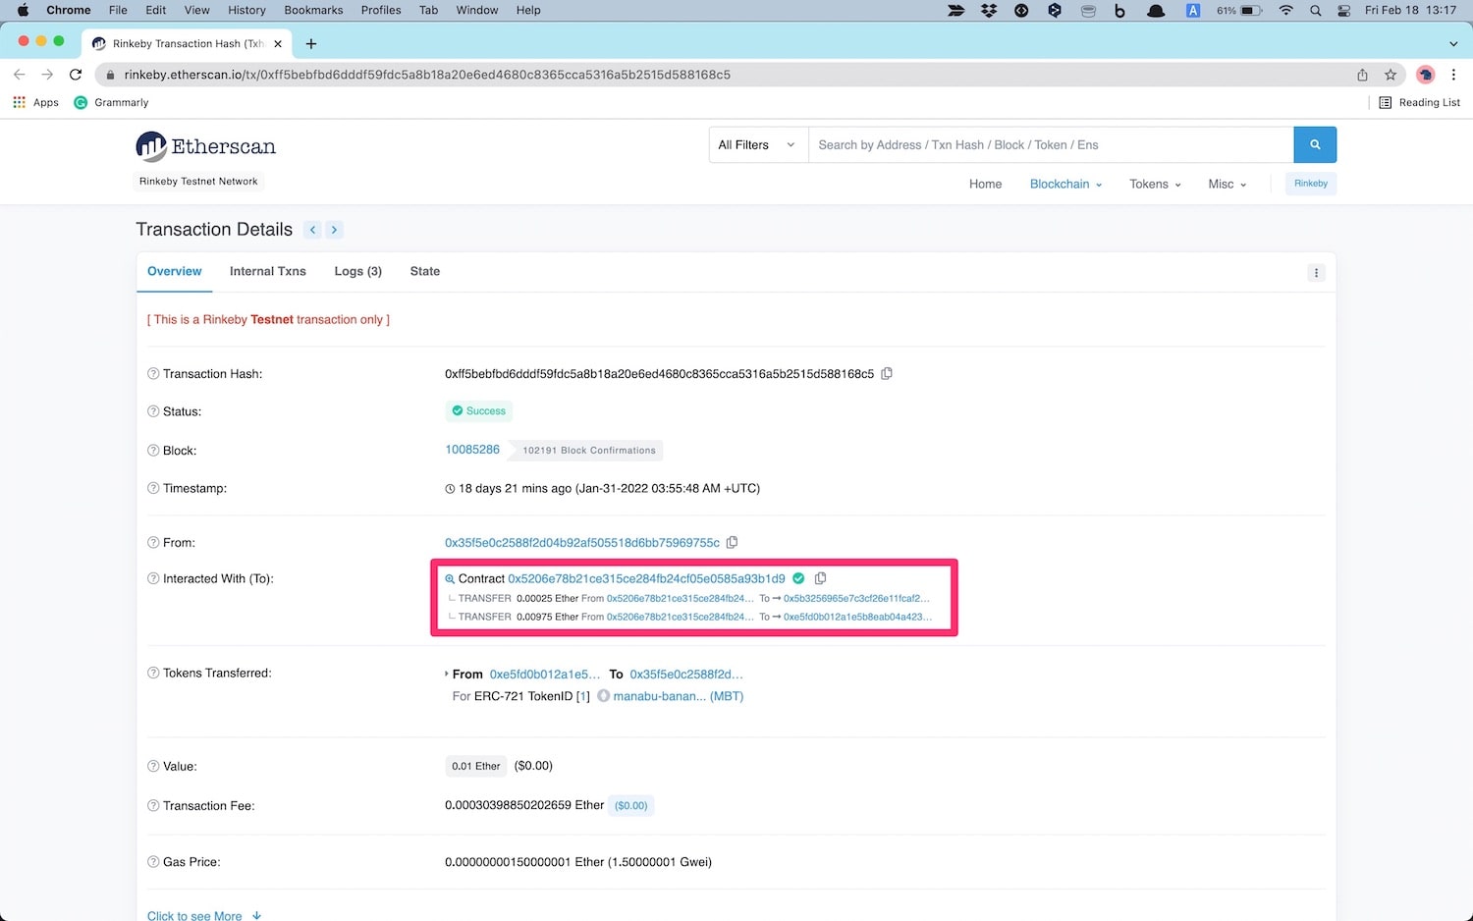The height and width of the screenshot is (921, 1473).
Task: Click the help icon next to Transaction Fee
Action: click(153, 805)
